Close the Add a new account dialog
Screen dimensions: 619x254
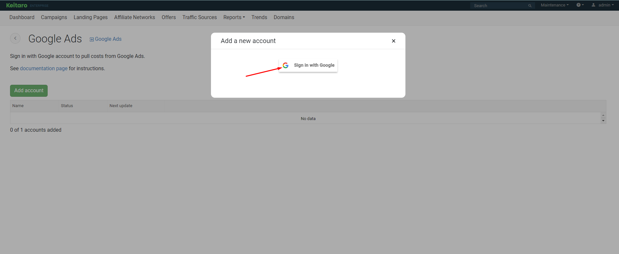tap(393, 41)
